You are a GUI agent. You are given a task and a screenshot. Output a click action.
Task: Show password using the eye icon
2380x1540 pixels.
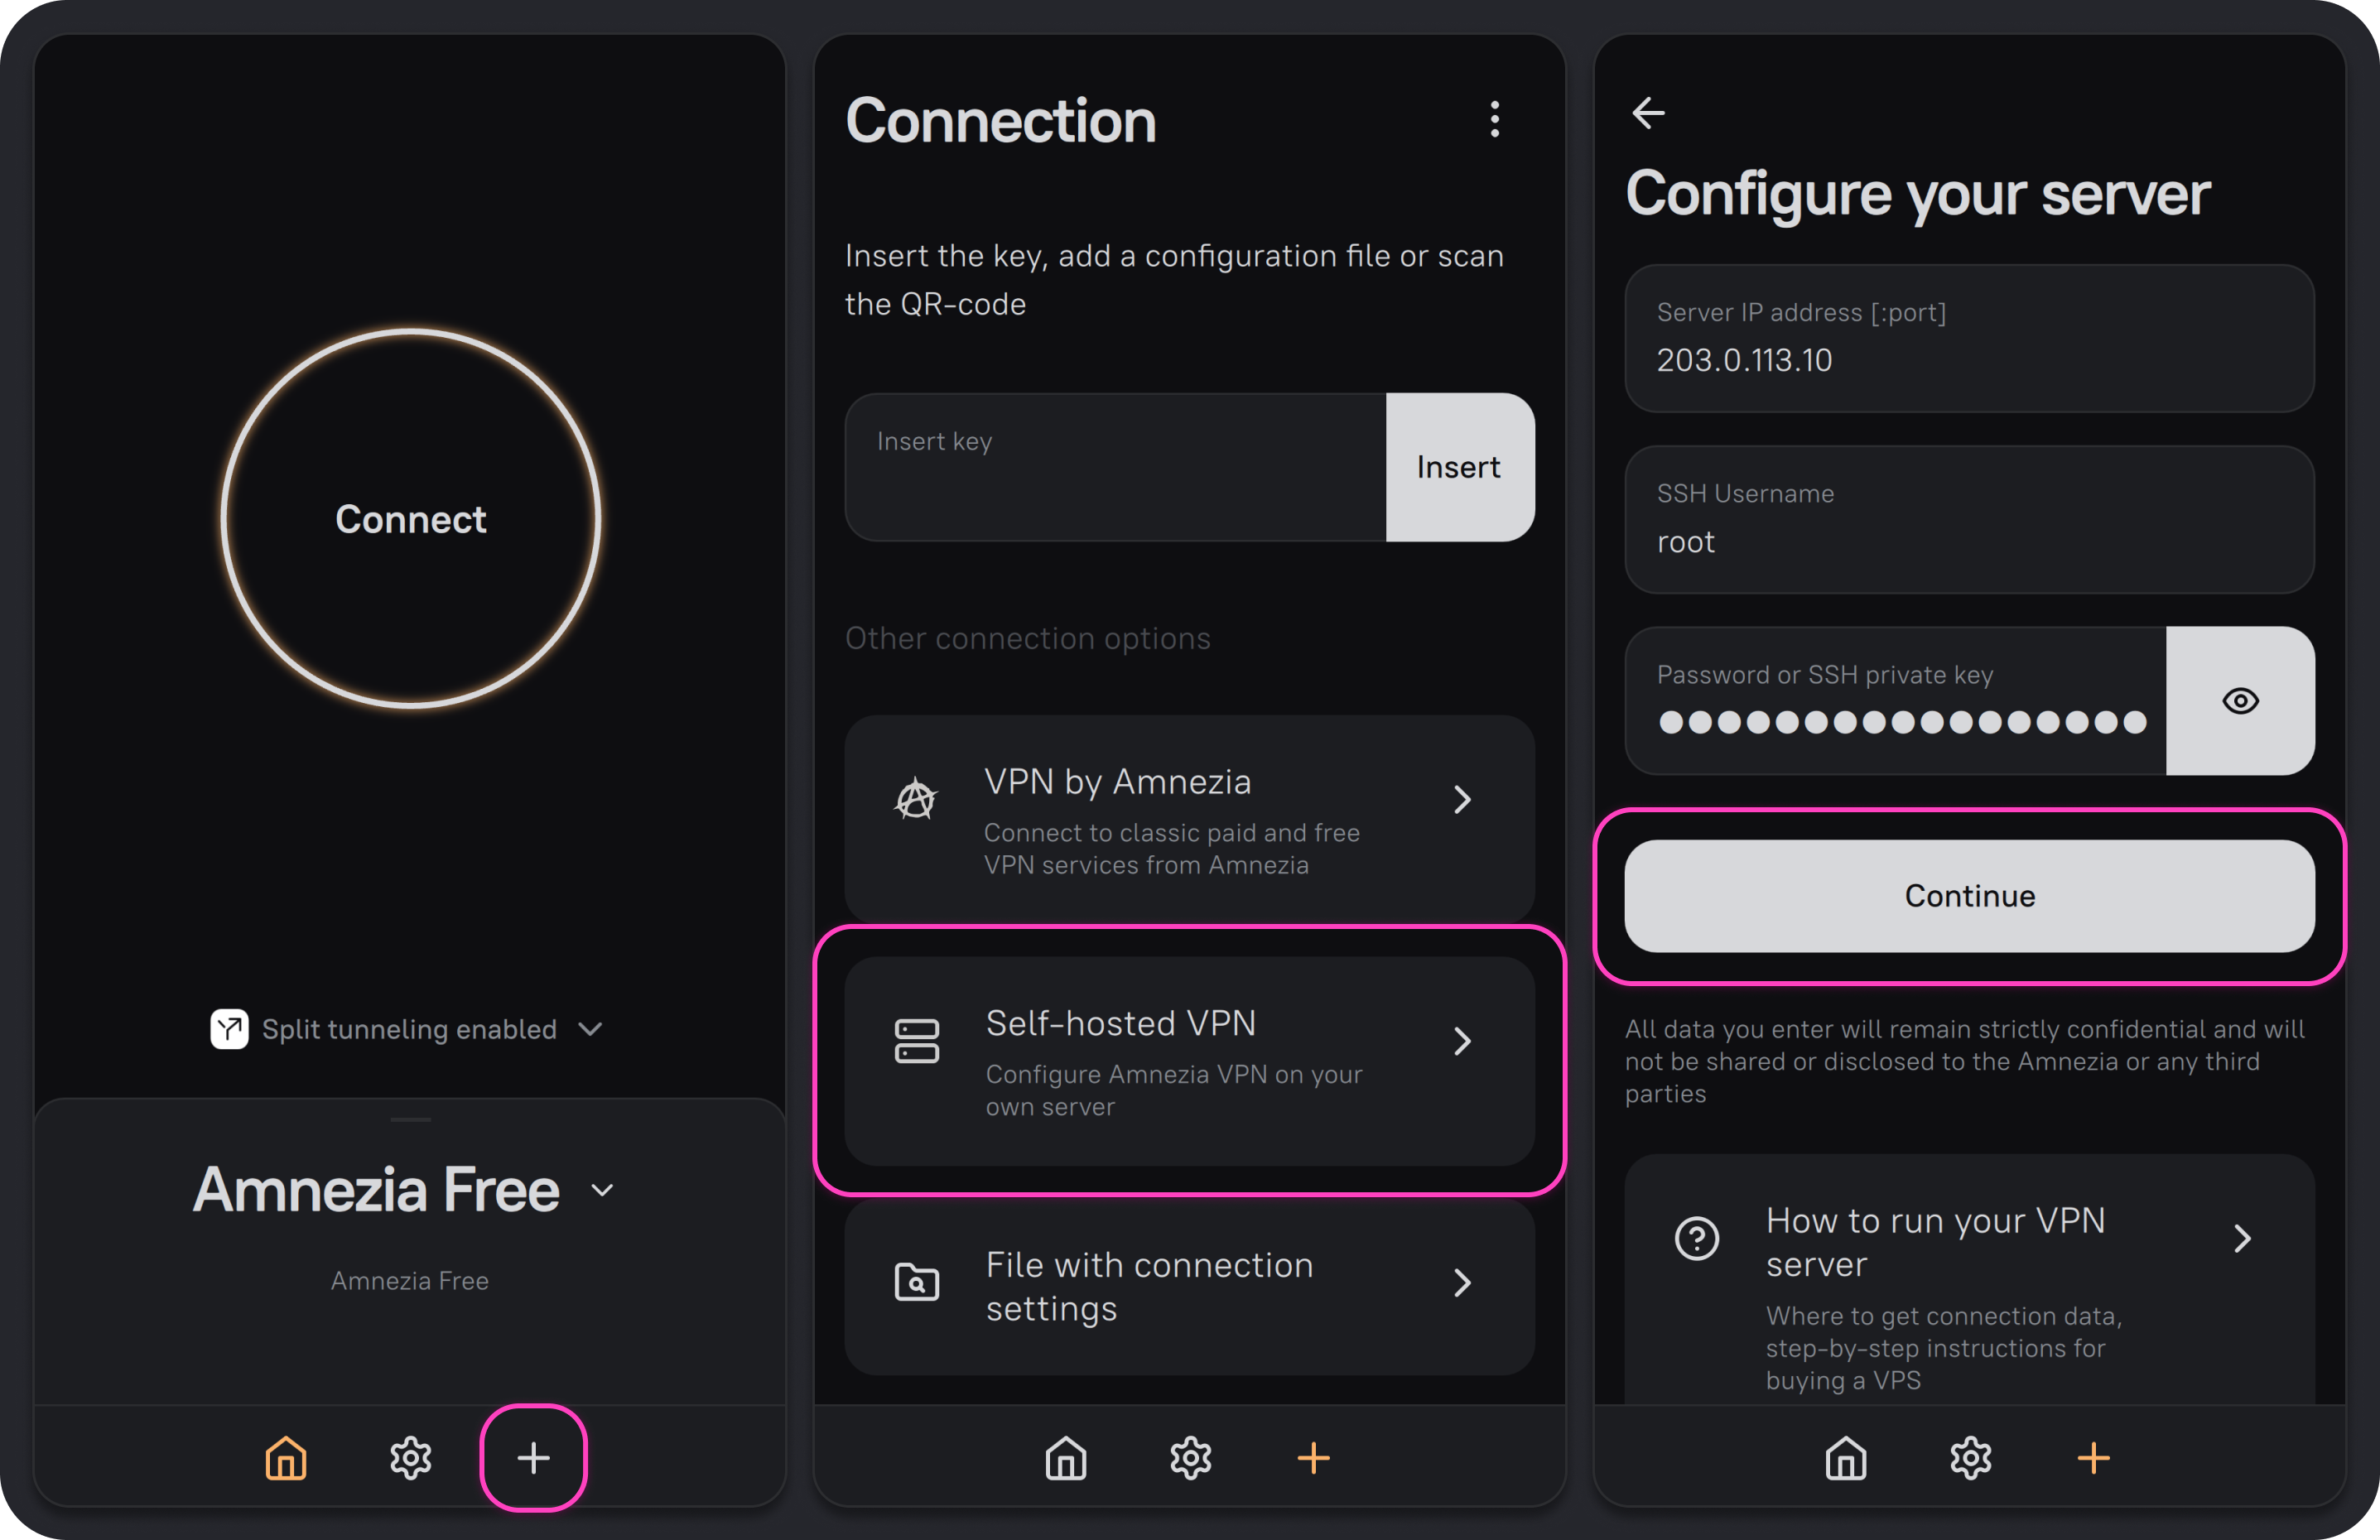[x=2240, y=700]
